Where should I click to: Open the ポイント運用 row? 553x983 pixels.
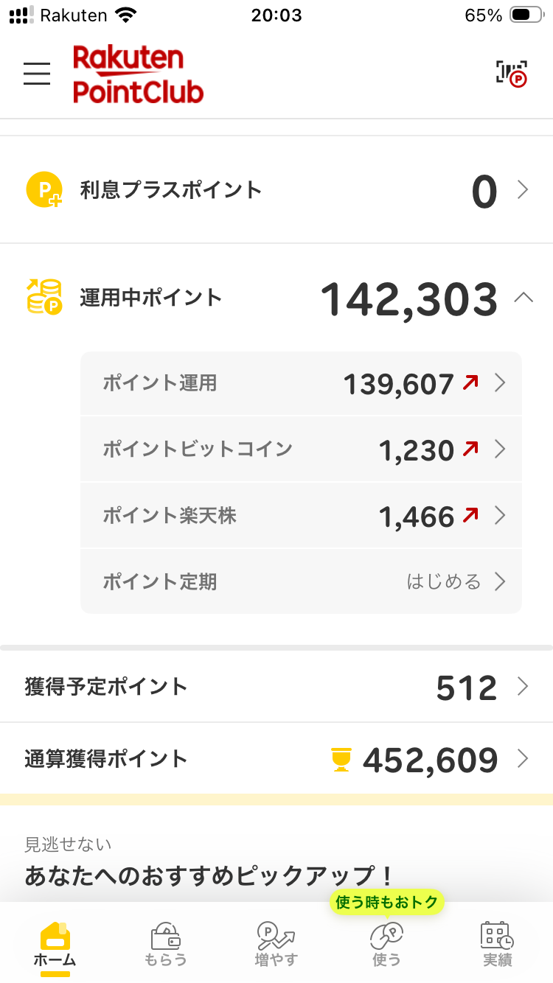click(301, 383)
